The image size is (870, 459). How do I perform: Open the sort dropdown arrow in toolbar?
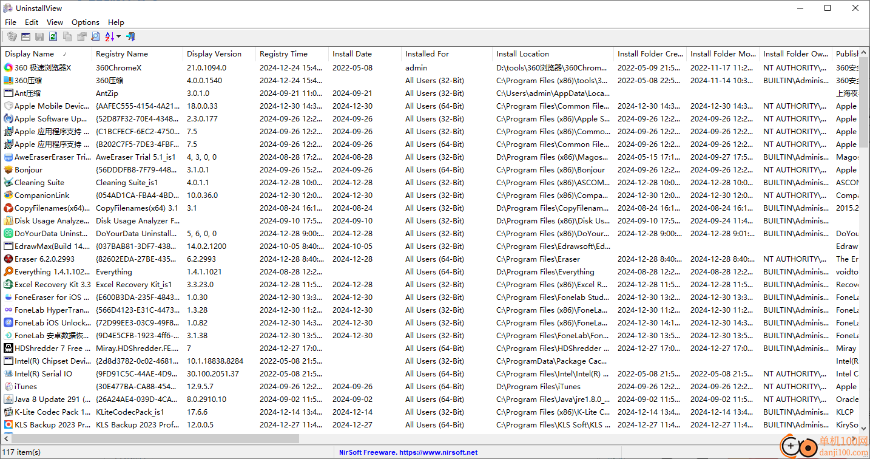(118, 37)
